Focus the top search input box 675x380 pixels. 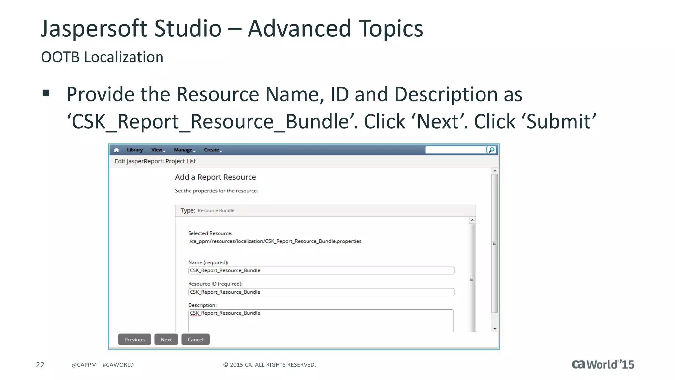coord(456,150)
